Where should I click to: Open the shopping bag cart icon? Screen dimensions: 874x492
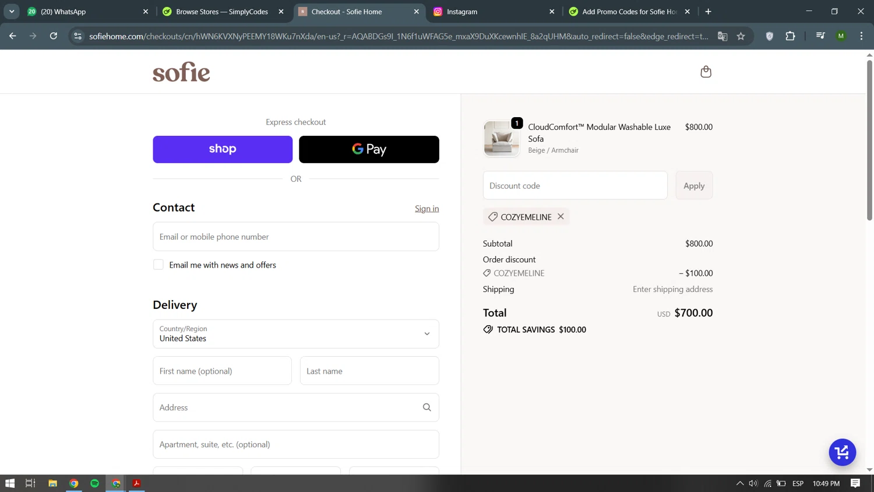(706, 72)
